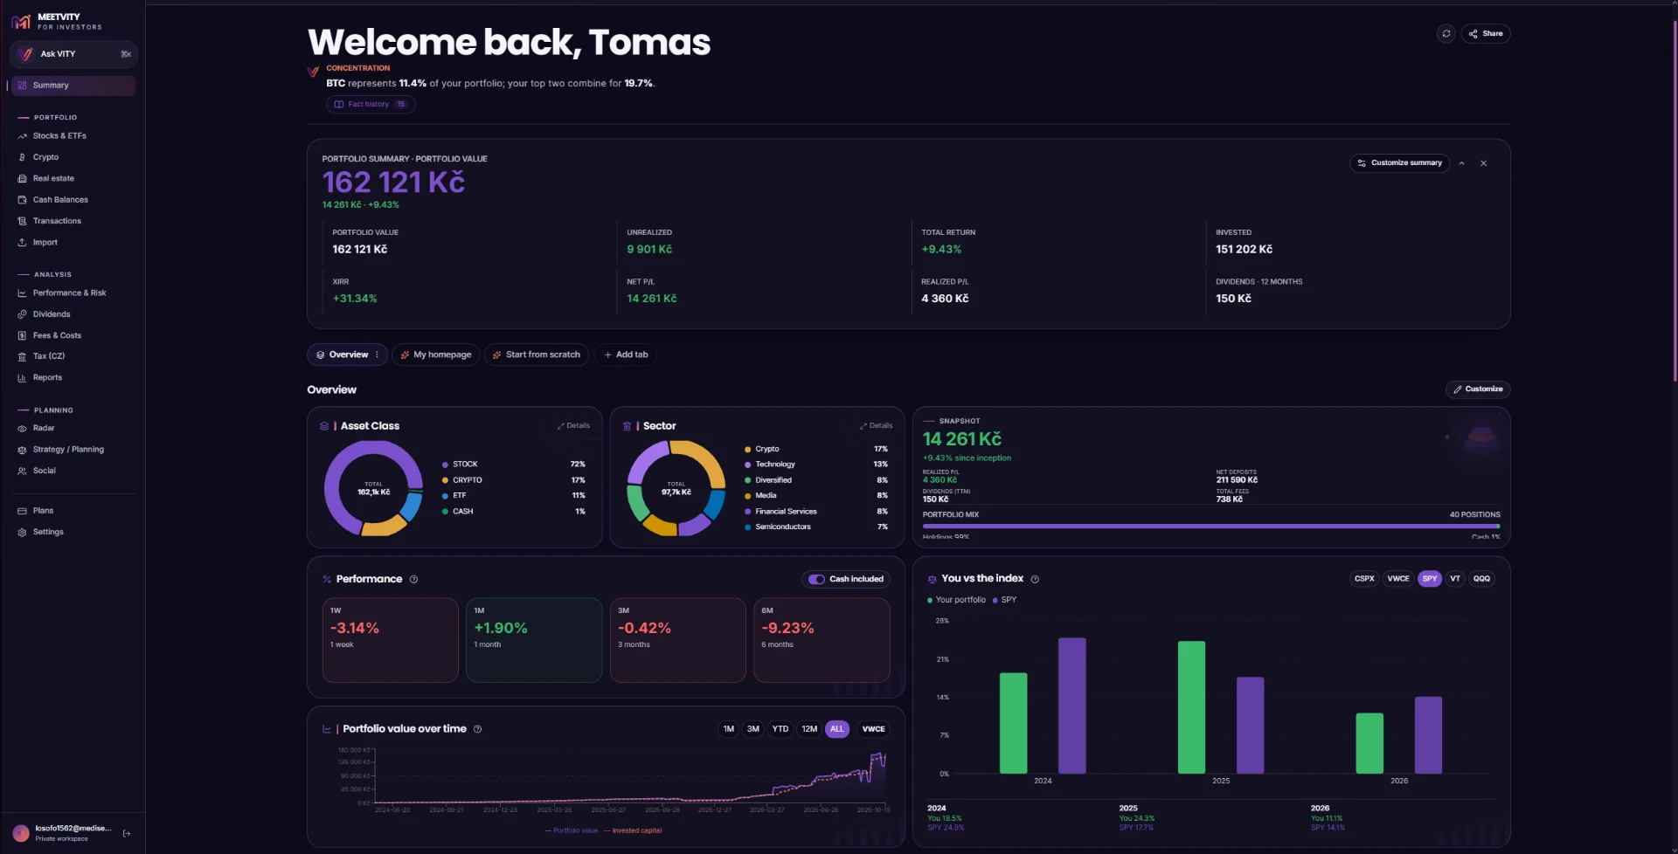Click Customize summary button
The image size is (1678, 854).
pos(1399,163)
